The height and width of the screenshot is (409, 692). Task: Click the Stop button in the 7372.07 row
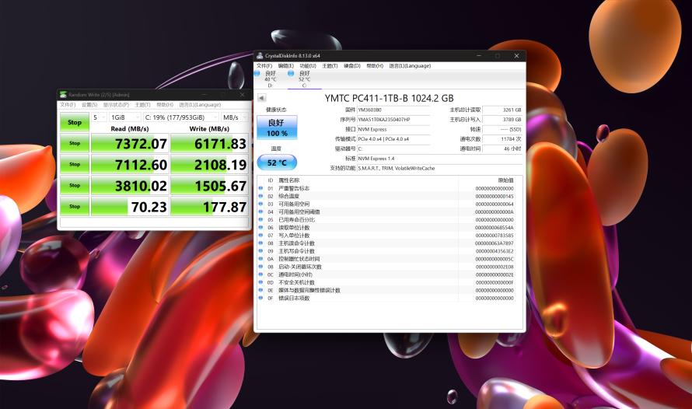(75, 143)
